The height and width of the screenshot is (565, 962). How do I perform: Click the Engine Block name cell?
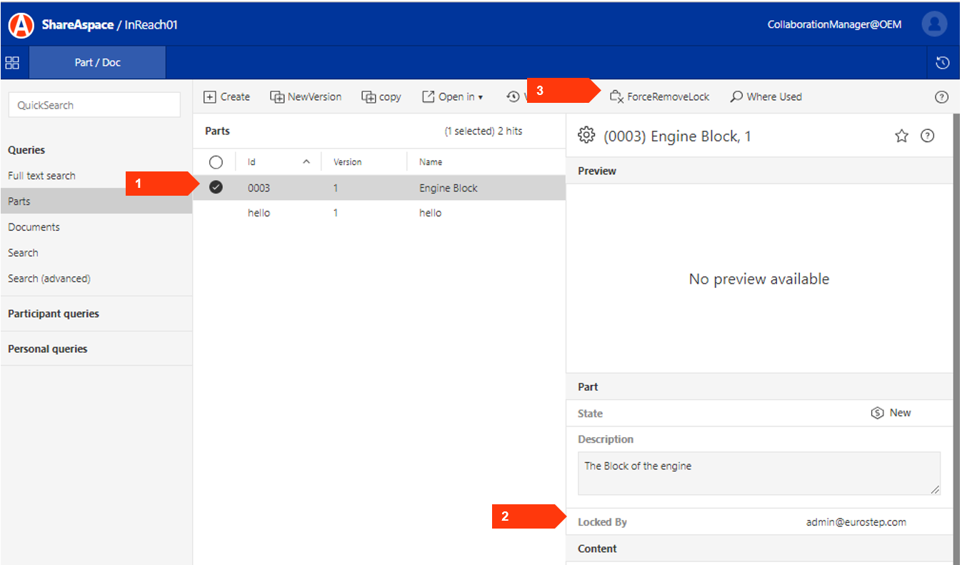click(x=449, y=188)
